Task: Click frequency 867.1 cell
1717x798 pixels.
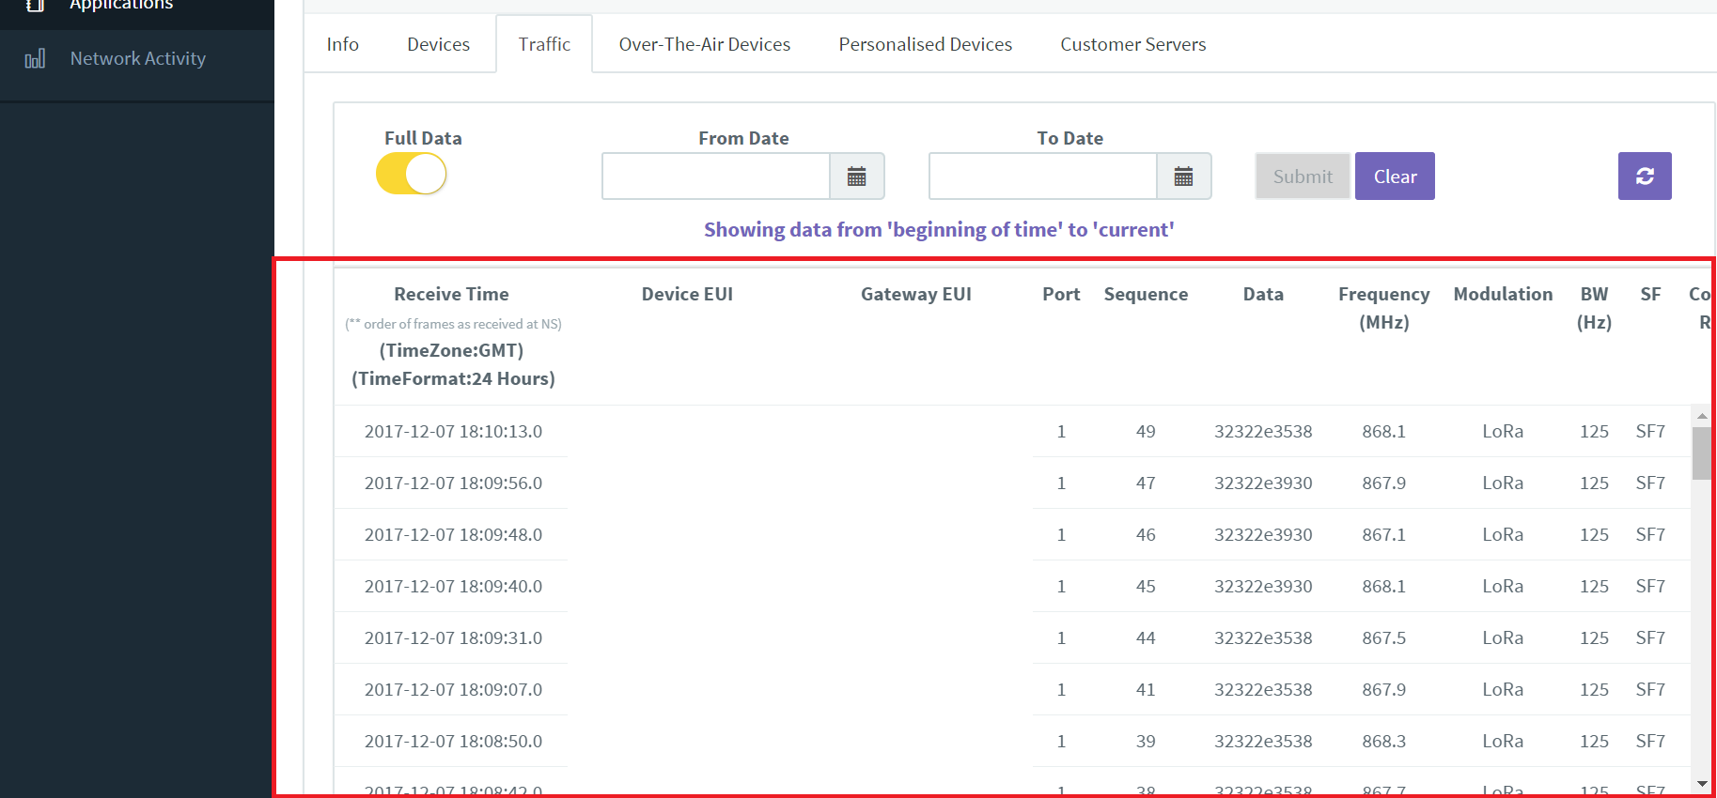Action: click(1384, 535)
